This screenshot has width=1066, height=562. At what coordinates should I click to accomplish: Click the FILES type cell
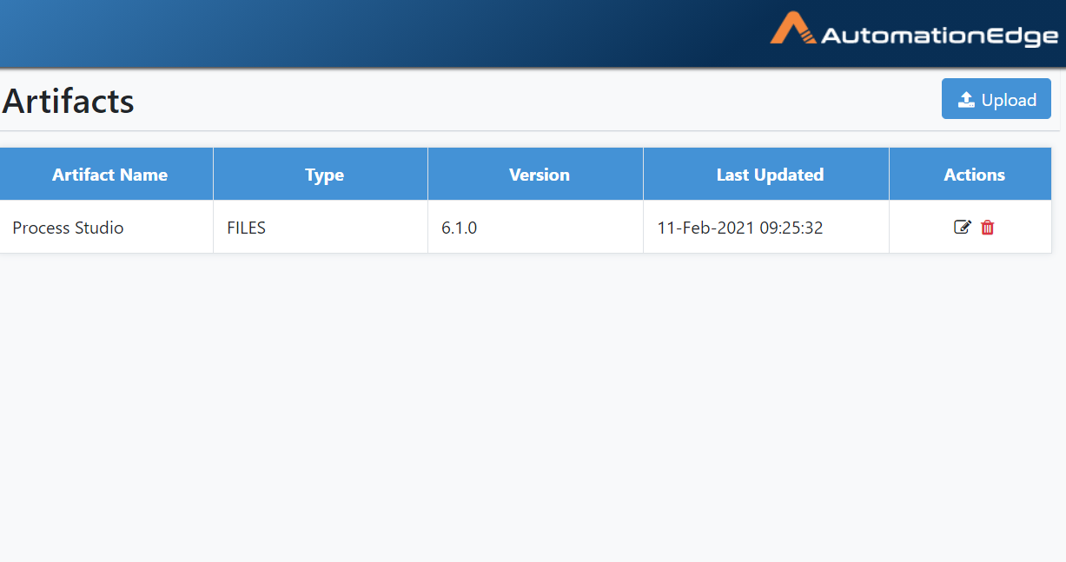point(321,228)
